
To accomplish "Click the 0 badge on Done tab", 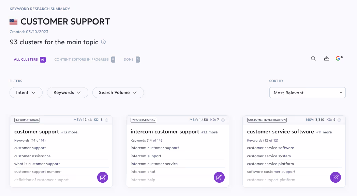I will pyautogui.click(x=138, y=60).
